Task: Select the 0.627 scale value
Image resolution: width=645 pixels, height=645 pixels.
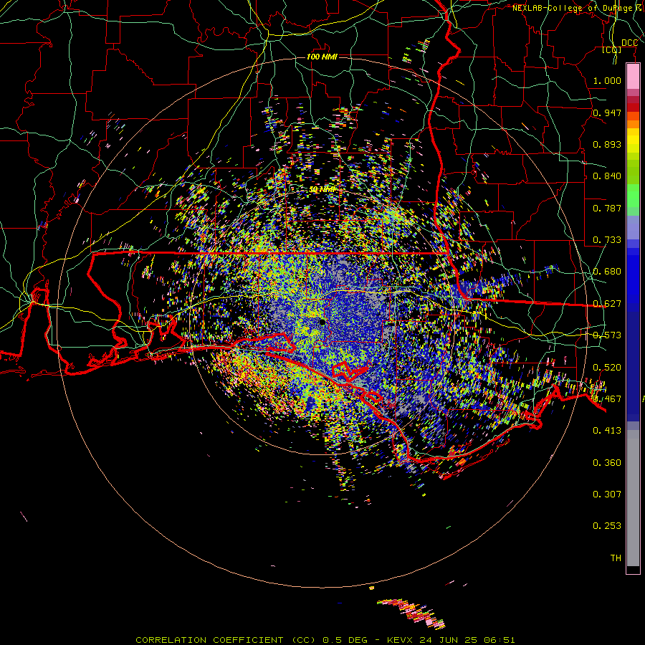Action: [607, 304]
